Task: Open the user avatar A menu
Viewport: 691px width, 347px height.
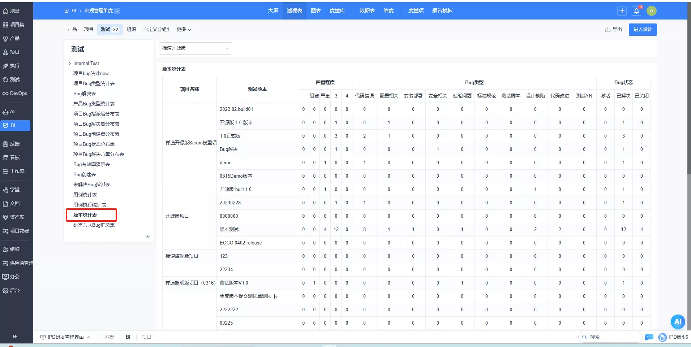Action: coord(651,11)
